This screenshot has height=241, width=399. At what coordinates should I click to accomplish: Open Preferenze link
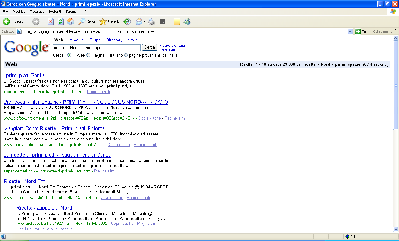point(167,50)
